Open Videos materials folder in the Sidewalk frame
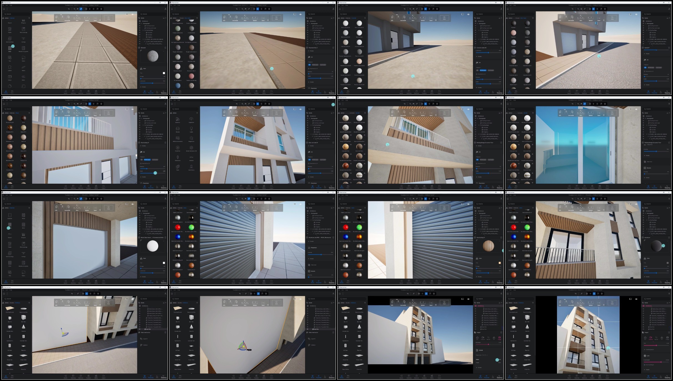 pyautogui.click(x=10, y=77)
